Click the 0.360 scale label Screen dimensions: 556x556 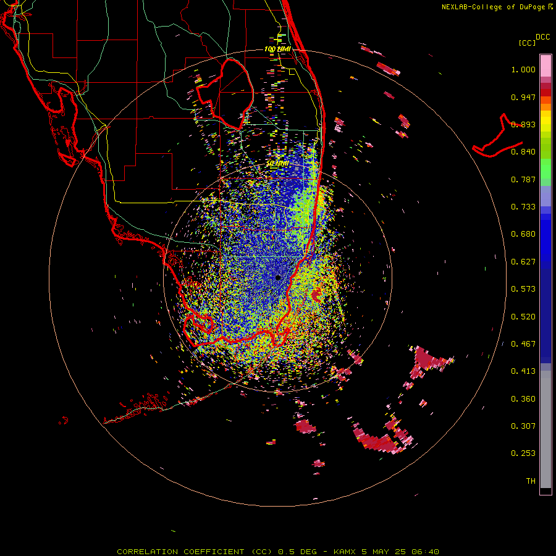click(x=523, y=399)
